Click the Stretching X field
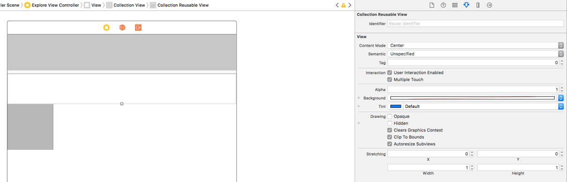 point(428,154)
